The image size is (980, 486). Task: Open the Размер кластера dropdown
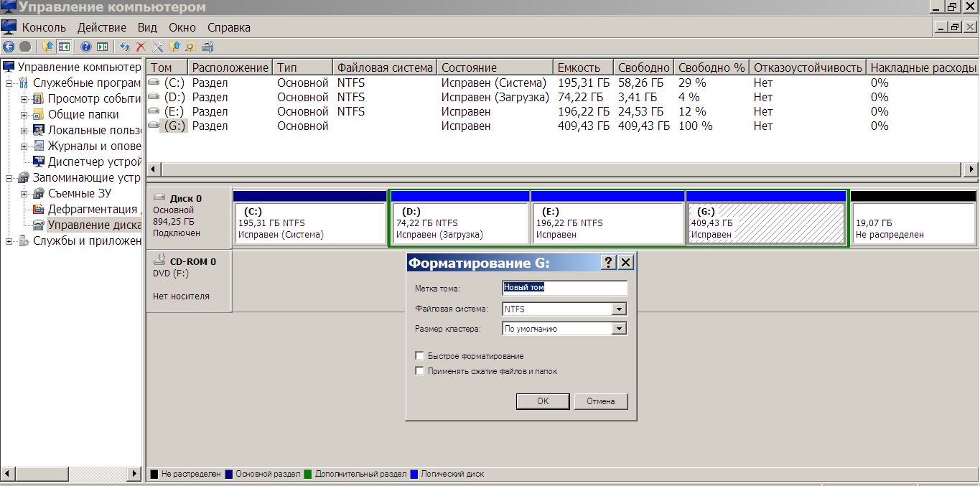(619, 329)
